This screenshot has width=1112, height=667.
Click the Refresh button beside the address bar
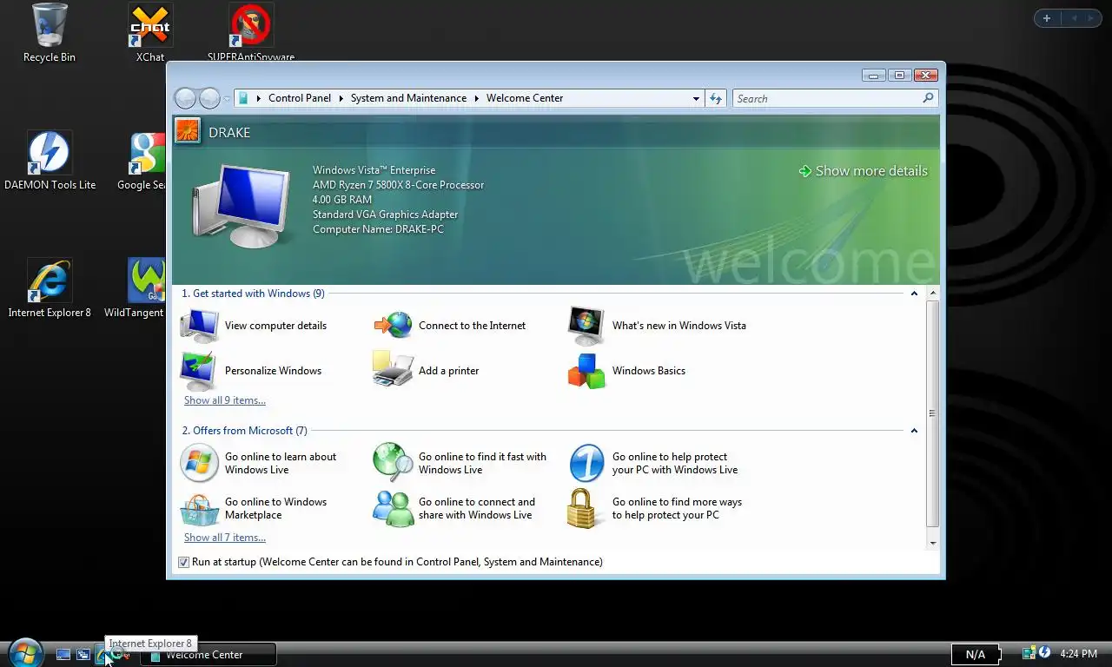pyautogui.click(x=716, y=98)
